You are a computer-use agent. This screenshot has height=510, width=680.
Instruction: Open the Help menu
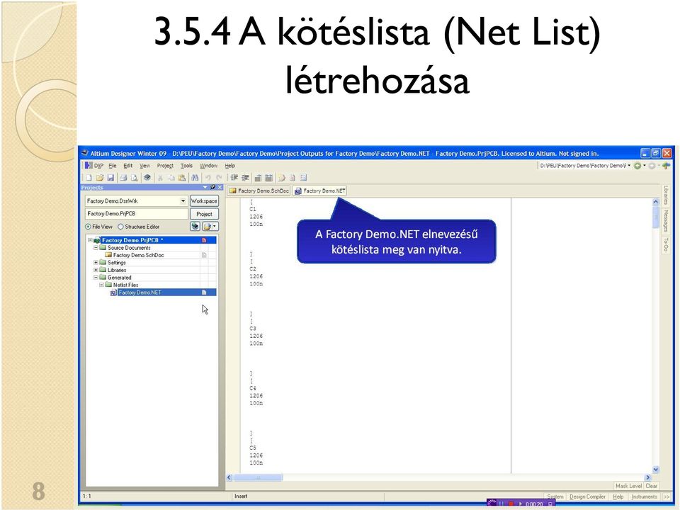coord(229,166)
